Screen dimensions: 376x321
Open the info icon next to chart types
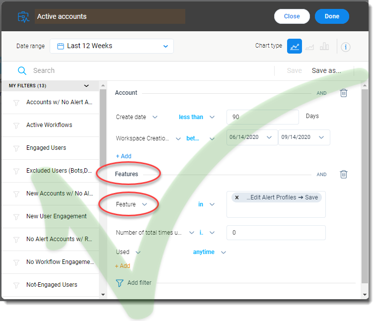pos(346,47)
